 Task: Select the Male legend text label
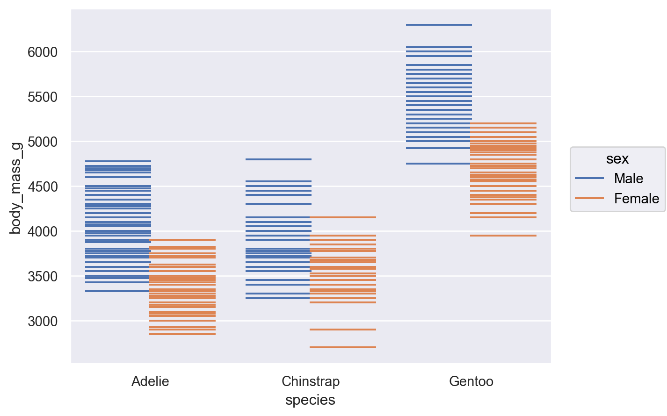coord(628,179)
